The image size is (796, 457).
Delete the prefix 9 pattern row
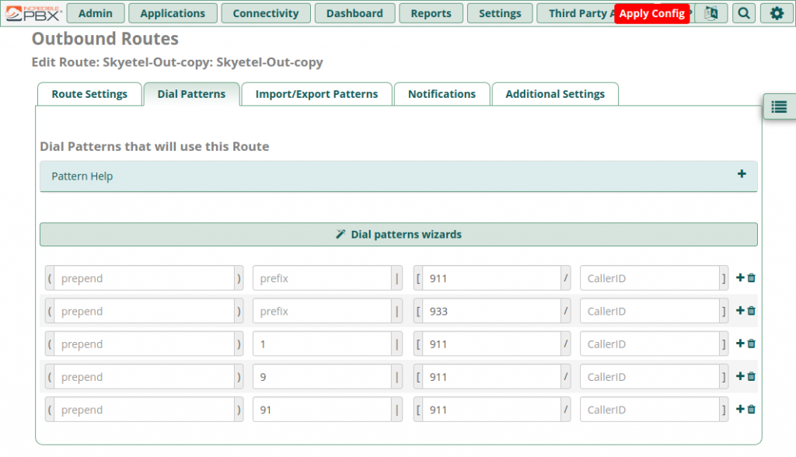pos(752,376)
